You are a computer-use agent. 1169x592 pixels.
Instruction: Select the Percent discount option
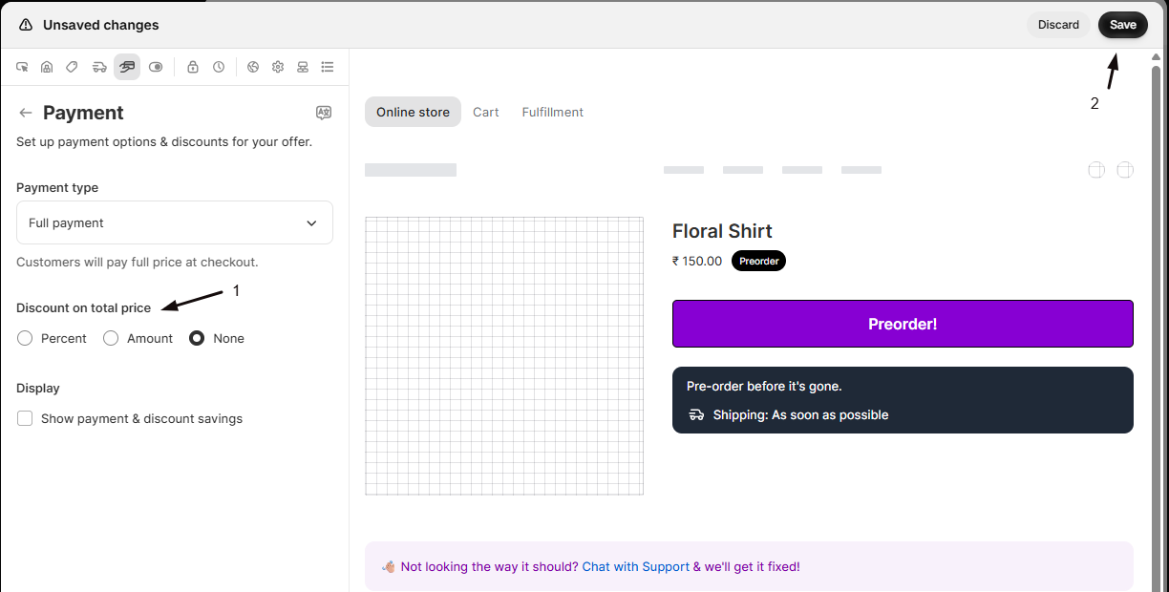(x=25, y=338)
